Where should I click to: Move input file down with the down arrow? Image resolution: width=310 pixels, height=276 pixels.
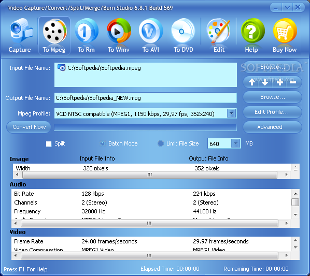tap(265, 82)
